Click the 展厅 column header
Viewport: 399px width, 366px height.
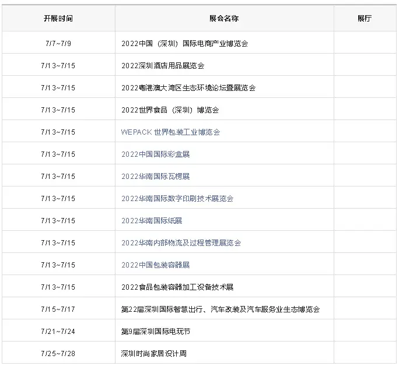(x=365, y=19)
